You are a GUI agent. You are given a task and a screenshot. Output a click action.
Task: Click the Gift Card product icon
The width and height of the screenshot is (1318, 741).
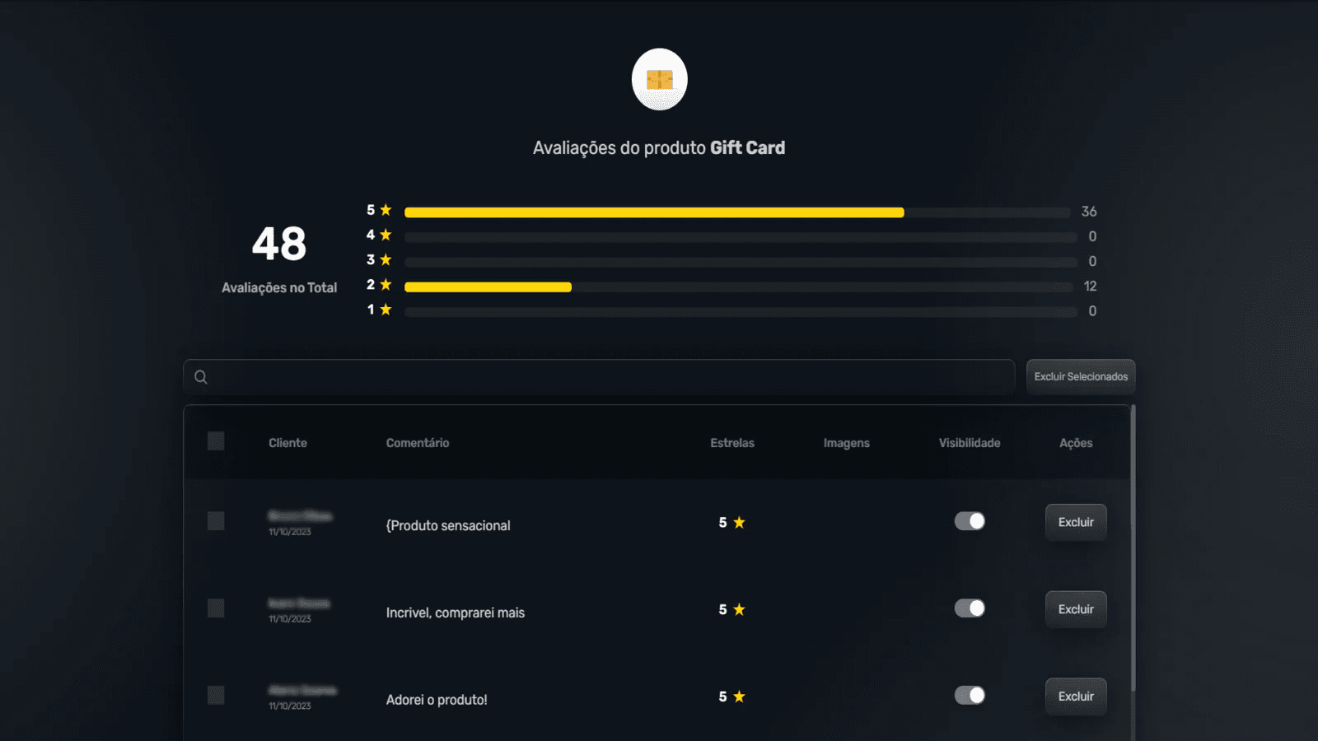[658, 78]
